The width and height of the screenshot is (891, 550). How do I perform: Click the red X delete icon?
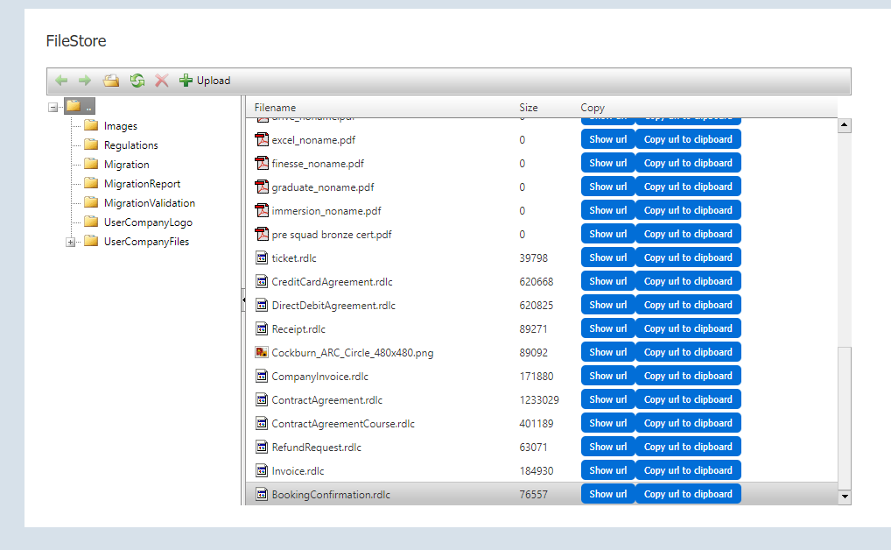point(161,81)
